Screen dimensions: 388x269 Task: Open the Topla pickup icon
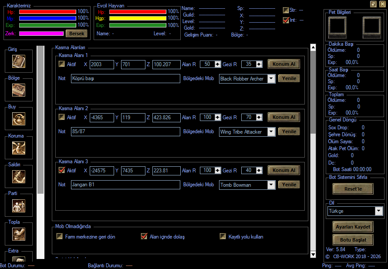pos(19,234)
